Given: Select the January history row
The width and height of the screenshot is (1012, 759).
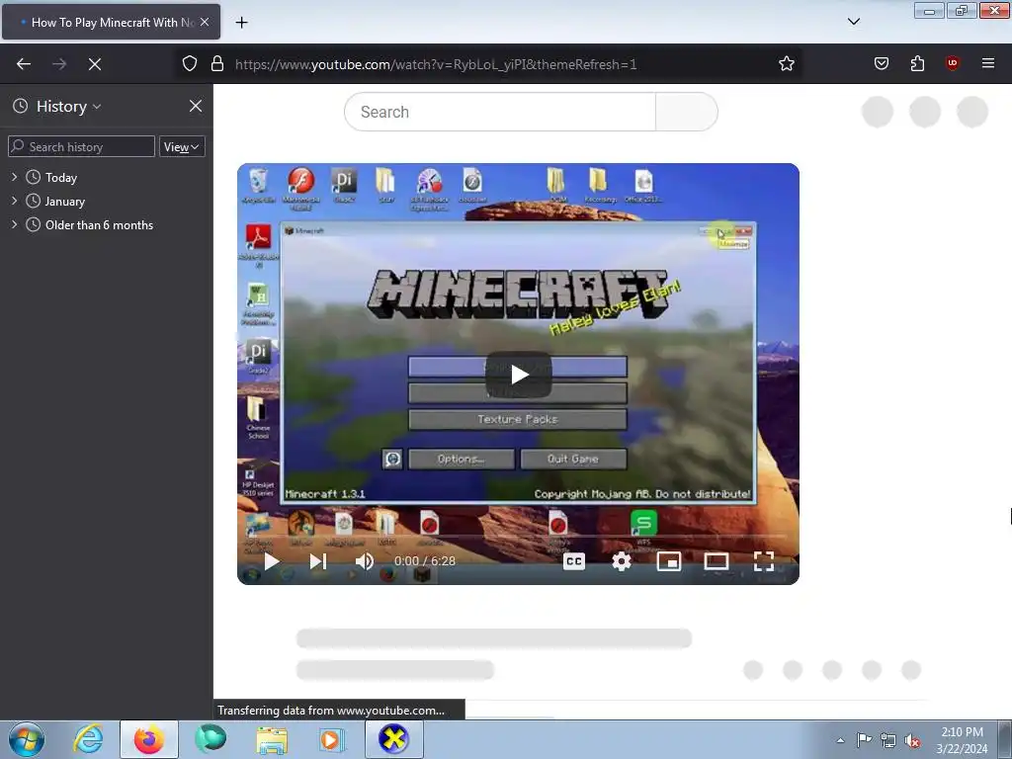Looking at the screenshot, I should pos(107,202).
